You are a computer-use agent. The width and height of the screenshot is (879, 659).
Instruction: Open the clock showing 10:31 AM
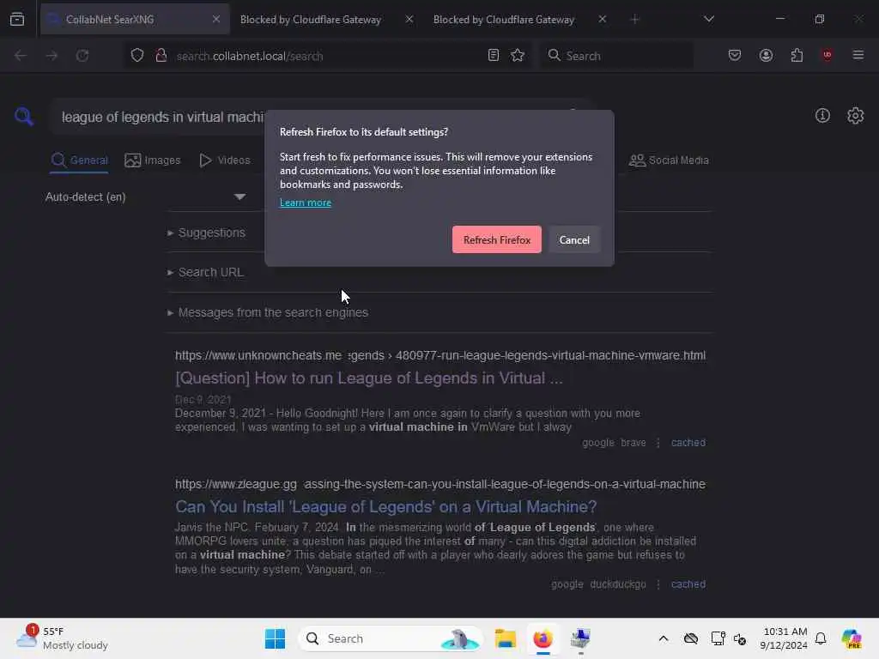point(785,638)
